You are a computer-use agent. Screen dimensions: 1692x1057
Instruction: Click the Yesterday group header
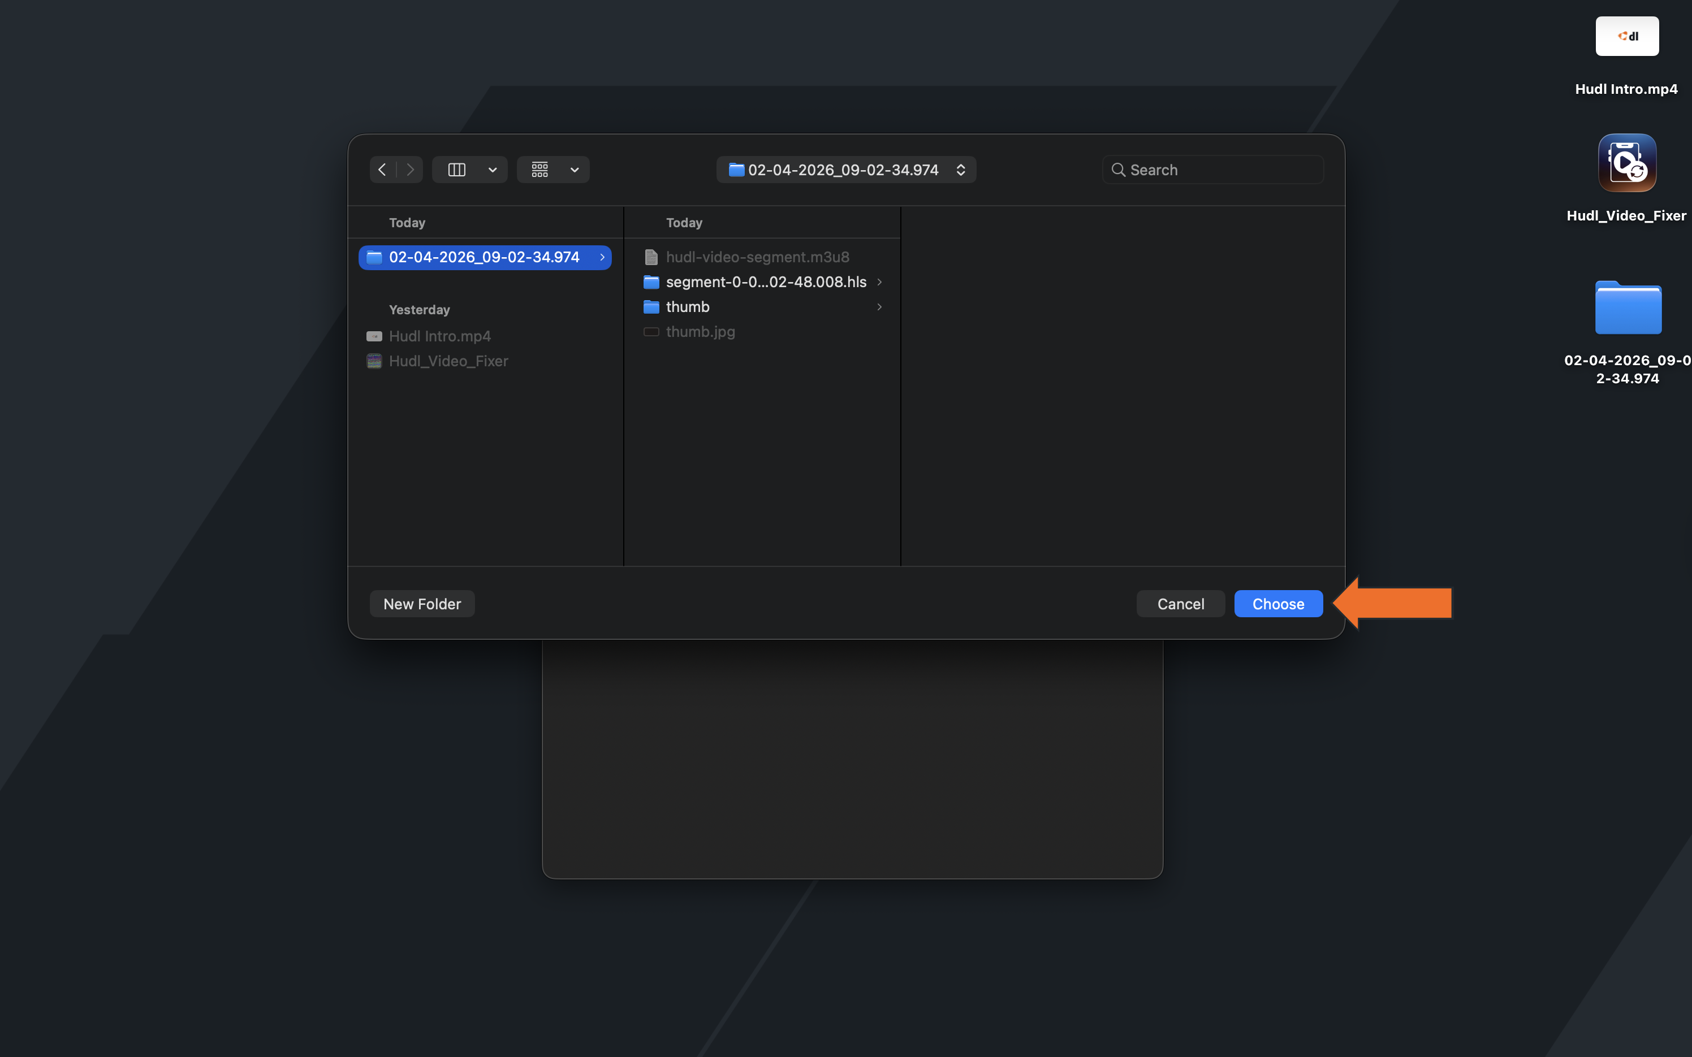point(420,310)
